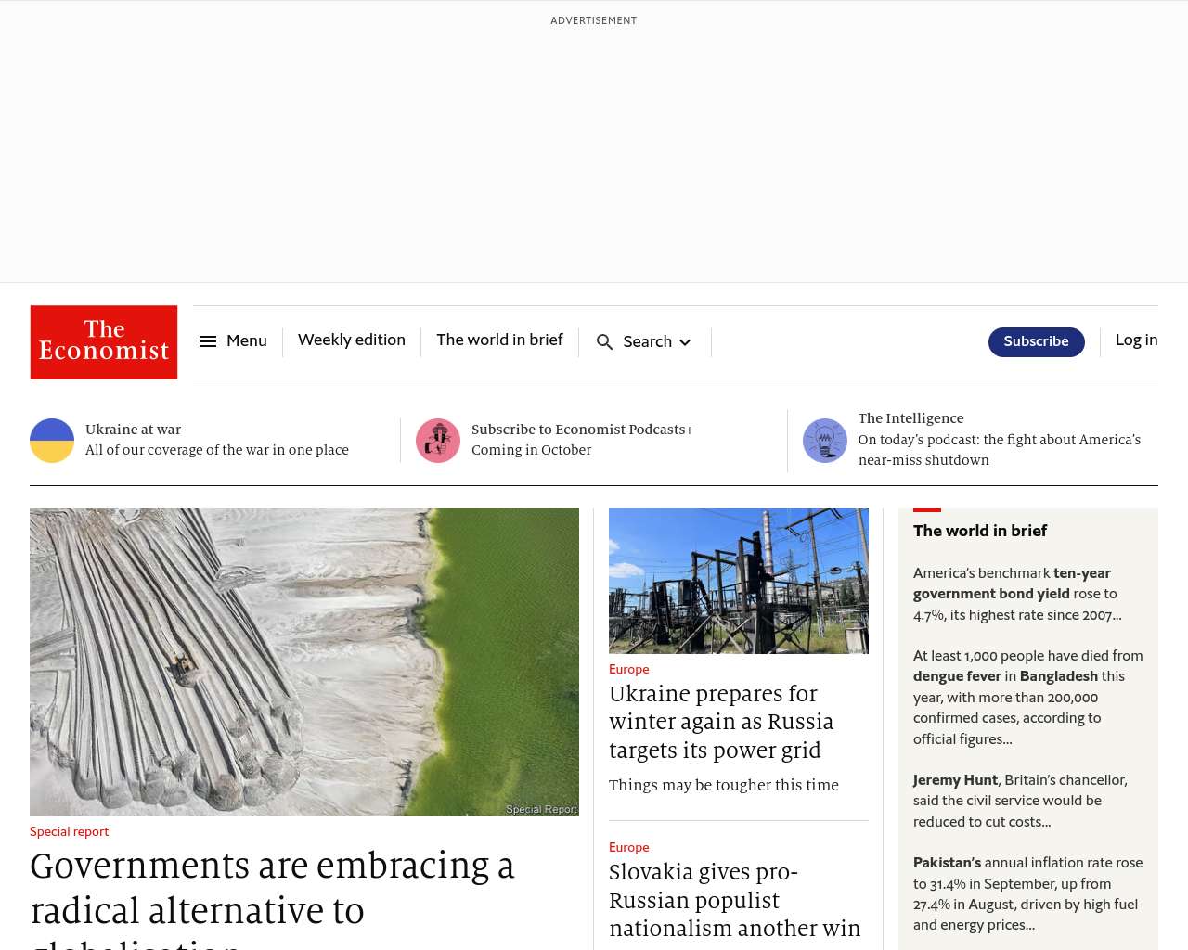This screenshot has width=1188, height=950.
Task: Click The Intelligence lightbulb icon
Action: coord(825,441)
